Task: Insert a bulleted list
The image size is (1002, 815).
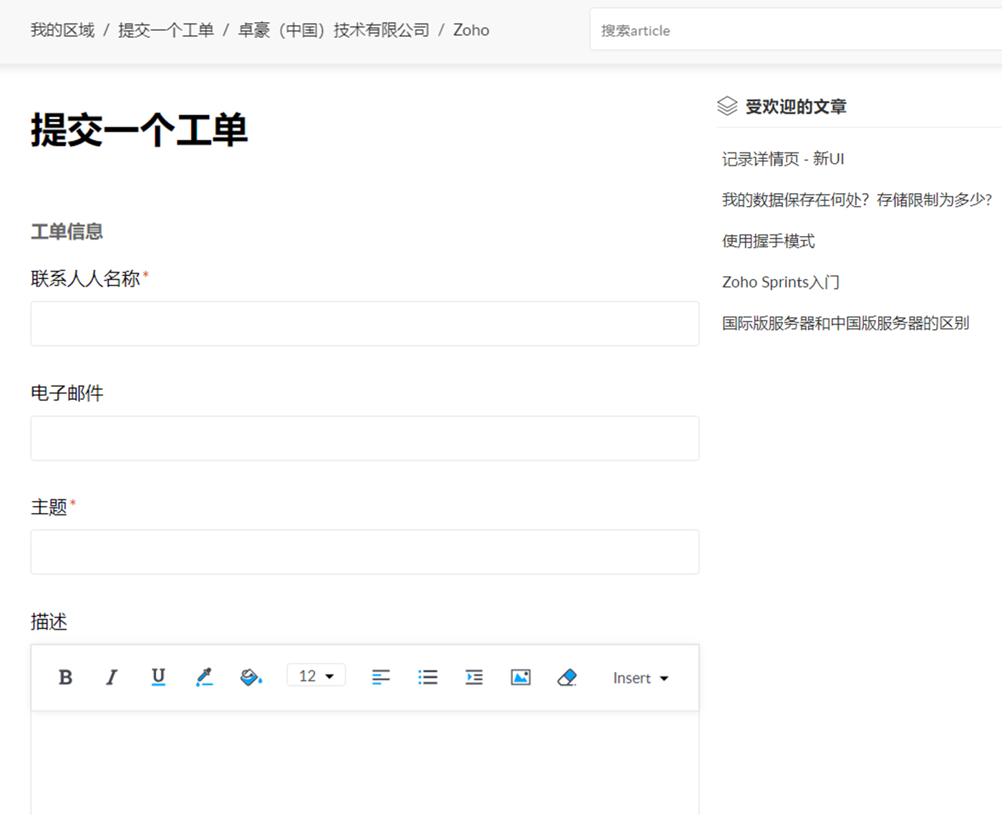Action: click(x=427, y=677)
